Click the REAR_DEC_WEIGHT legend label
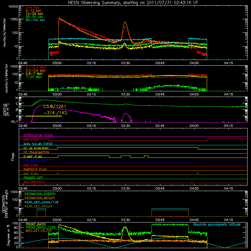 39,206
